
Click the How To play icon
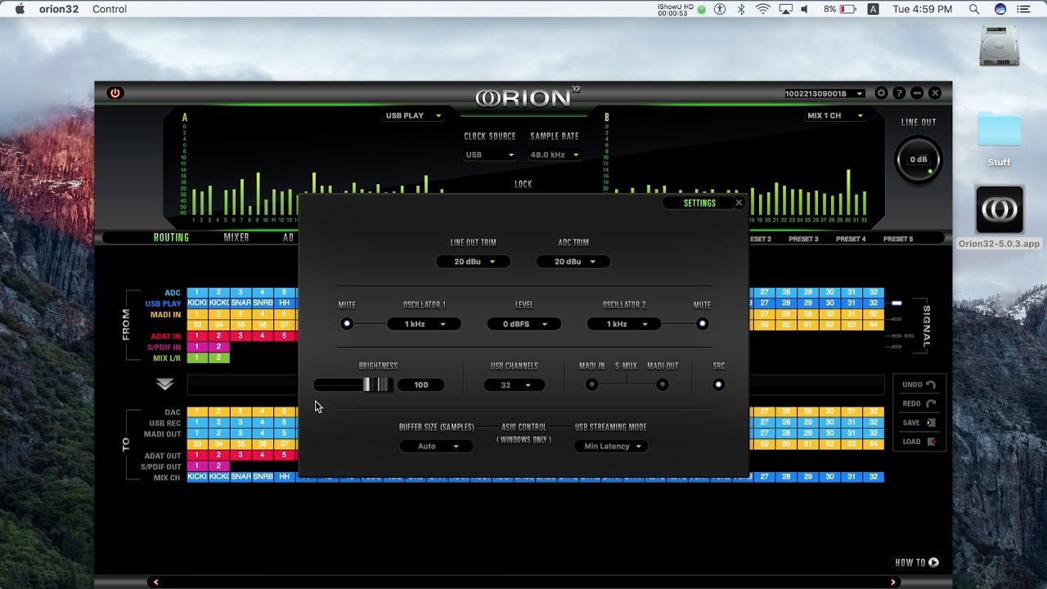click(x=933, y=562)
